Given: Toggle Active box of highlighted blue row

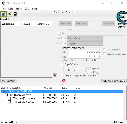Looking at the screenshot, I should [x=3, y=92].
